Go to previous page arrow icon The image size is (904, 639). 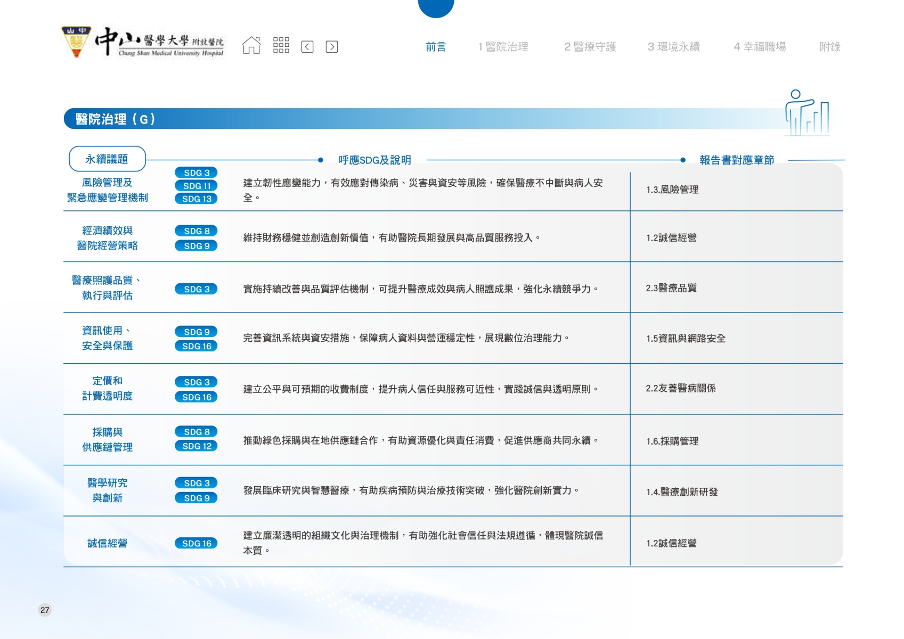pyautogui.click(x=307, y=47)
